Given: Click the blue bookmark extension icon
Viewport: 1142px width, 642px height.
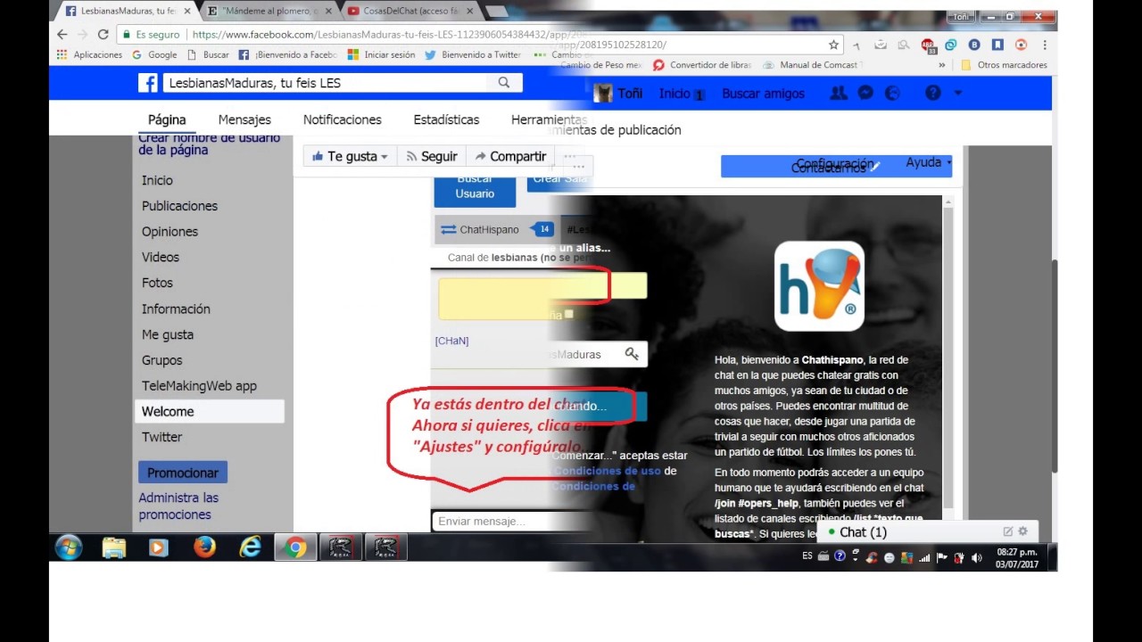Looking at the screenshot, I should click(997, 45).
